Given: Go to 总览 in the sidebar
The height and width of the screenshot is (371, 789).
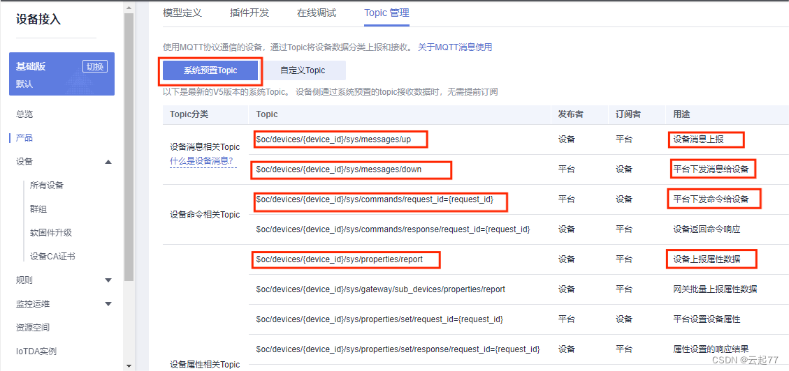Looking at the screenshot, I should [x=24, y=114].
